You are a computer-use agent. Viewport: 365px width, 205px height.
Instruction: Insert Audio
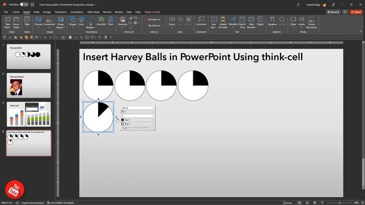coord(302,22)
